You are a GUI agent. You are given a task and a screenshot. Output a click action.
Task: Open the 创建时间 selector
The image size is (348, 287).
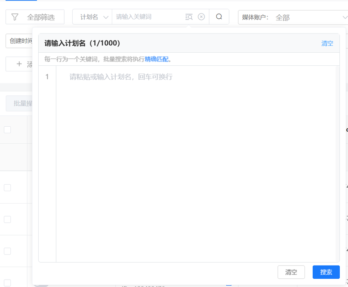(x=20, y=41)
